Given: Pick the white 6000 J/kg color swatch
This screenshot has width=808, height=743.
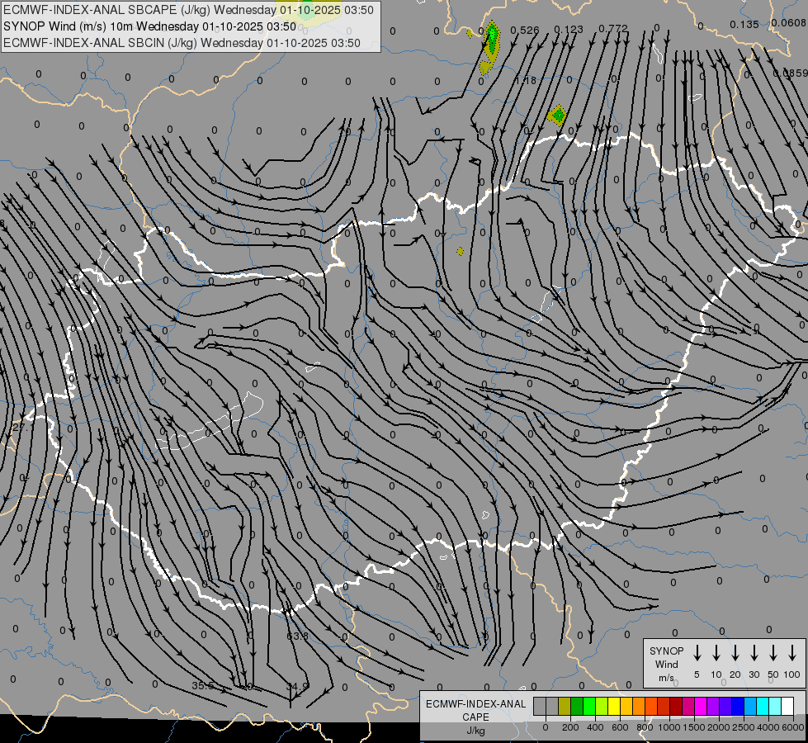Looking at the screenshot, I should [x=787, y=707].
